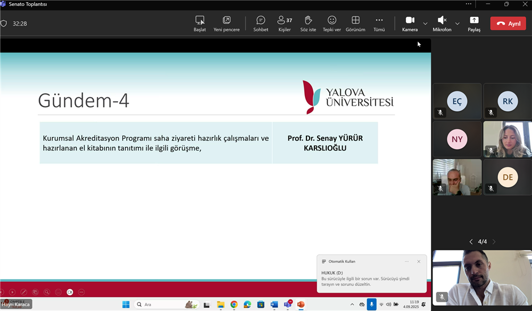Open the title bar three-dot menu
Screen dimensions: 532x311
pos(469,4)
